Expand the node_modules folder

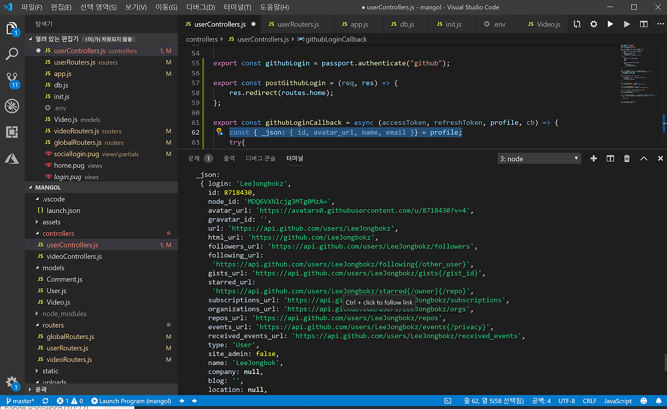point(64,314)
